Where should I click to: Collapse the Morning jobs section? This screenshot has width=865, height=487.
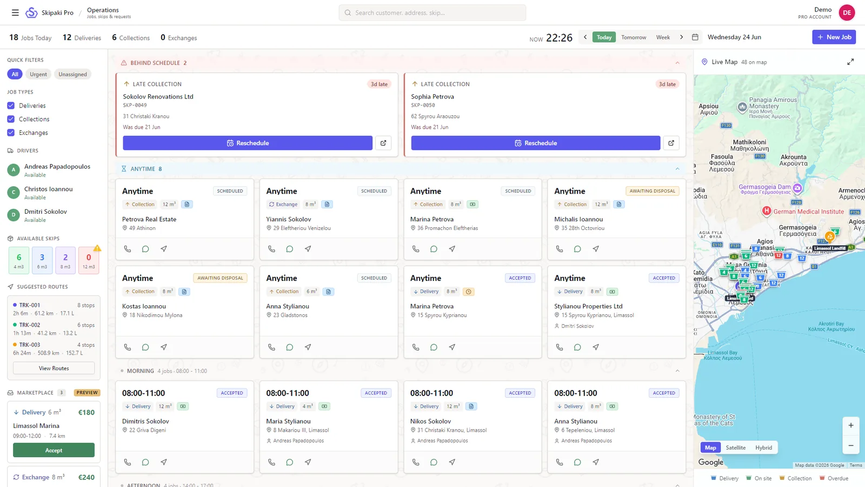[x=677, y=371]
